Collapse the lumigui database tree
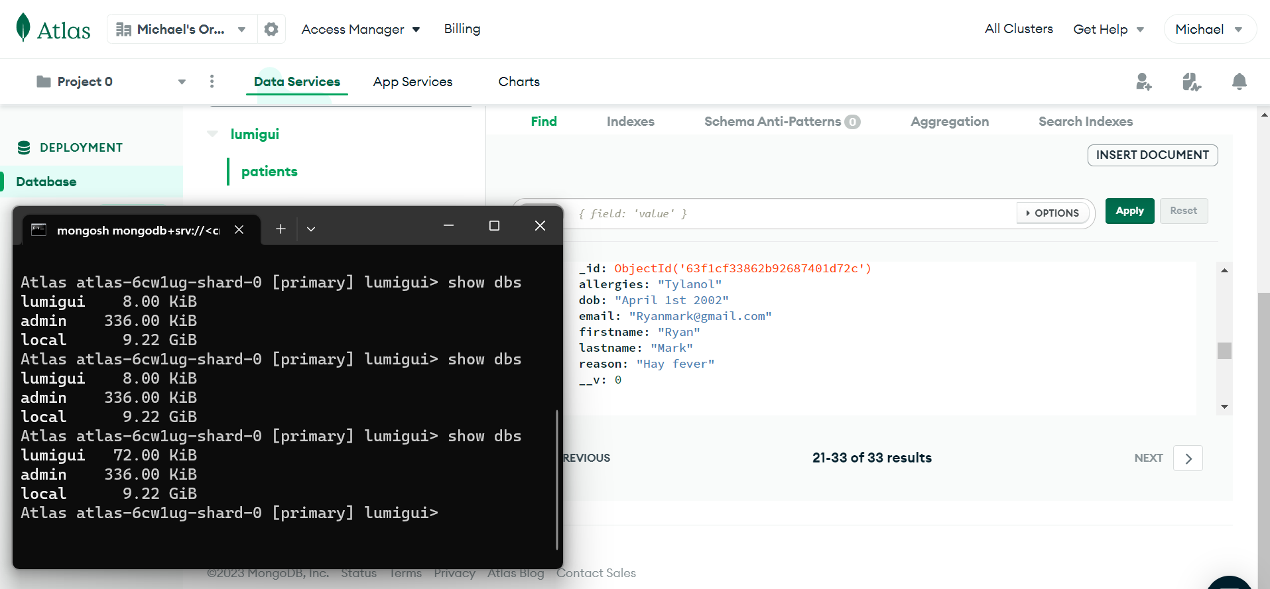Viewport: 1270px width, 589px height. pos(213,134)
